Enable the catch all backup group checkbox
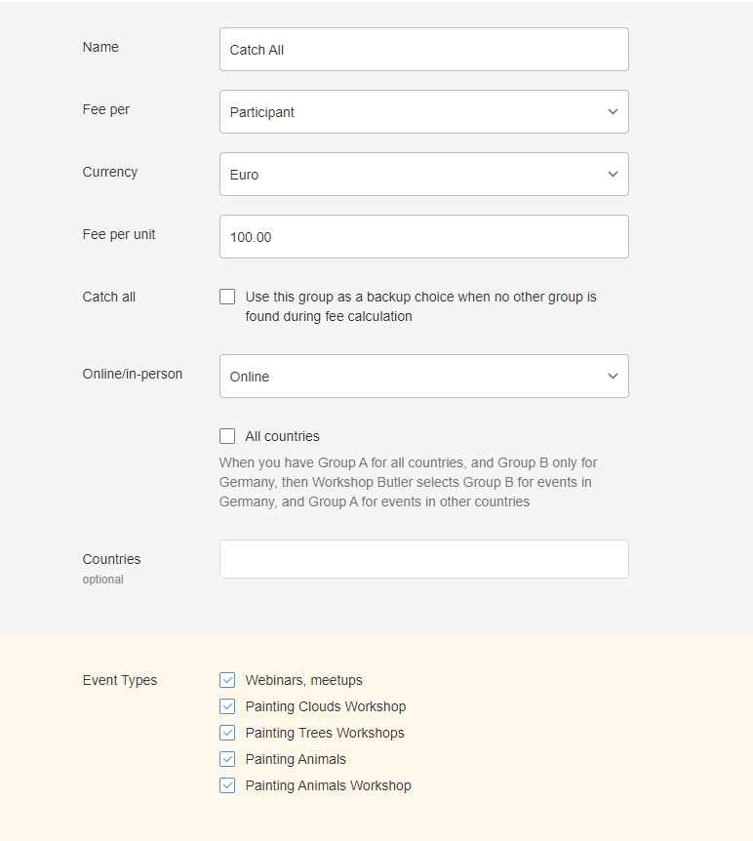 pyautogui.click(x=227, y=297)
